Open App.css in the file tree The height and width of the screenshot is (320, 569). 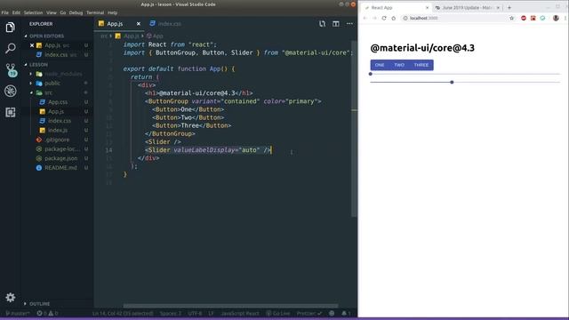click(x=58, y=102)
